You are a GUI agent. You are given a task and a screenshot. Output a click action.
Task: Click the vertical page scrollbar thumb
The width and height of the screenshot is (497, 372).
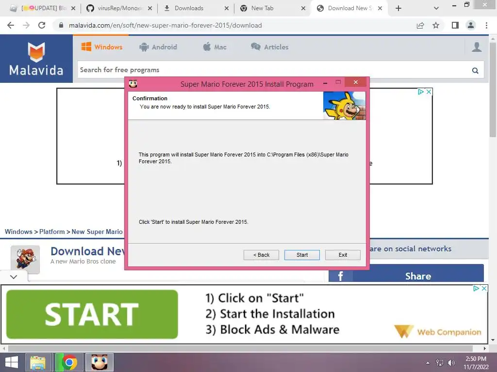(493, 90)
